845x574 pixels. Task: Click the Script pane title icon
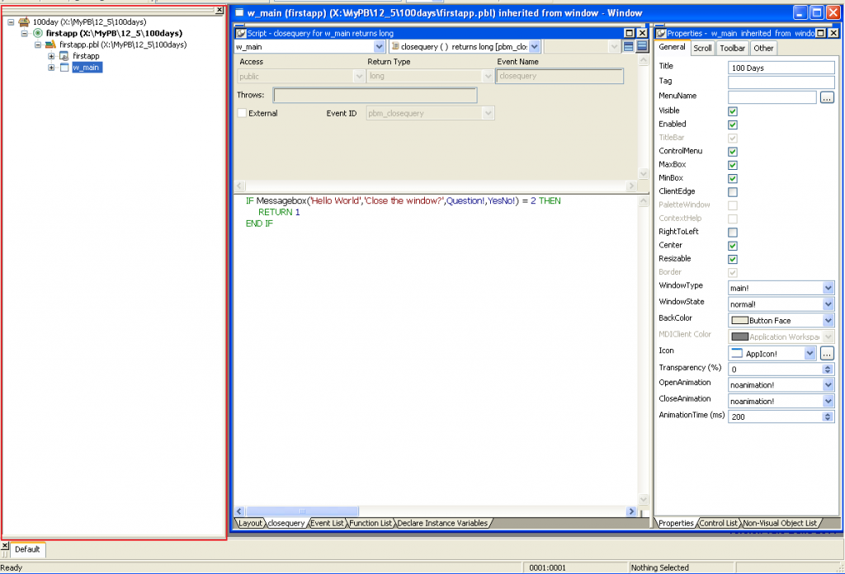[241, 33]
